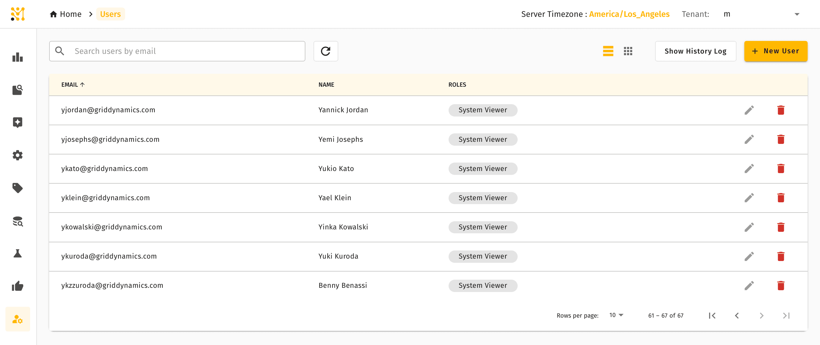Delete user yjordan@griddynamics.com
The image size is (820, 345).
pos(781,110)
